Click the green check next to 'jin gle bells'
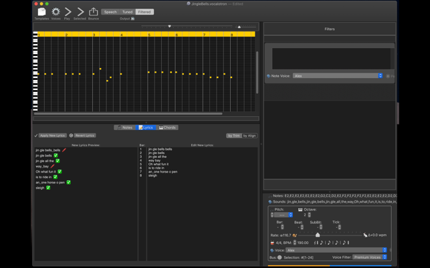Image resolution: width=430 pixels, height=268 pixels. click(56, 155)
